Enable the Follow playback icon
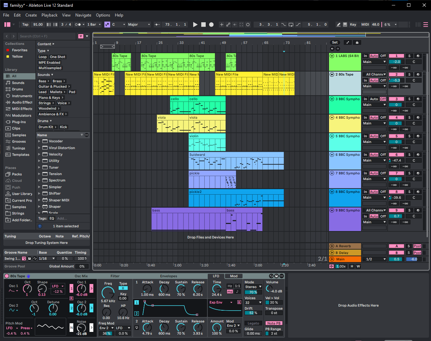The image size is (431, 341). pyautogui.click(x=157, y=24)
